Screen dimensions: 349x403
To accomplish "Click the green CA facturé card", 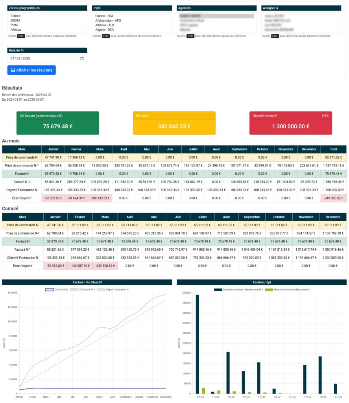I will point(58,123).
